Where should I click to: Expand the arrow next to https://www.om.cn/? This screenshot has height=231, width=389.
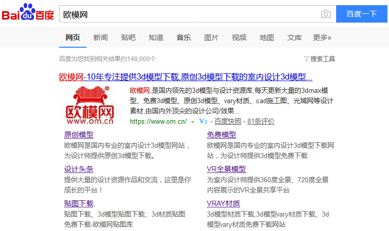tap(192, 122)
